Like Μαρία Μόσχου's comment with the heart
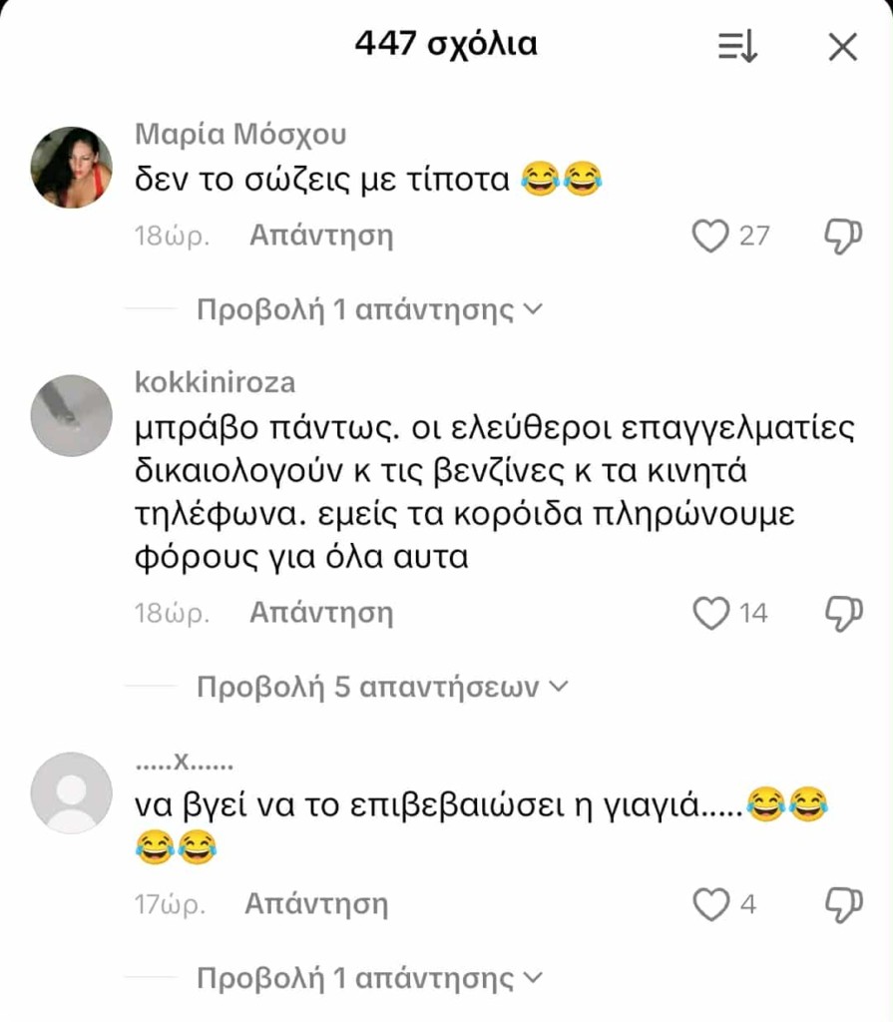The image size is (893, 1022). click(x=709, y=236)
